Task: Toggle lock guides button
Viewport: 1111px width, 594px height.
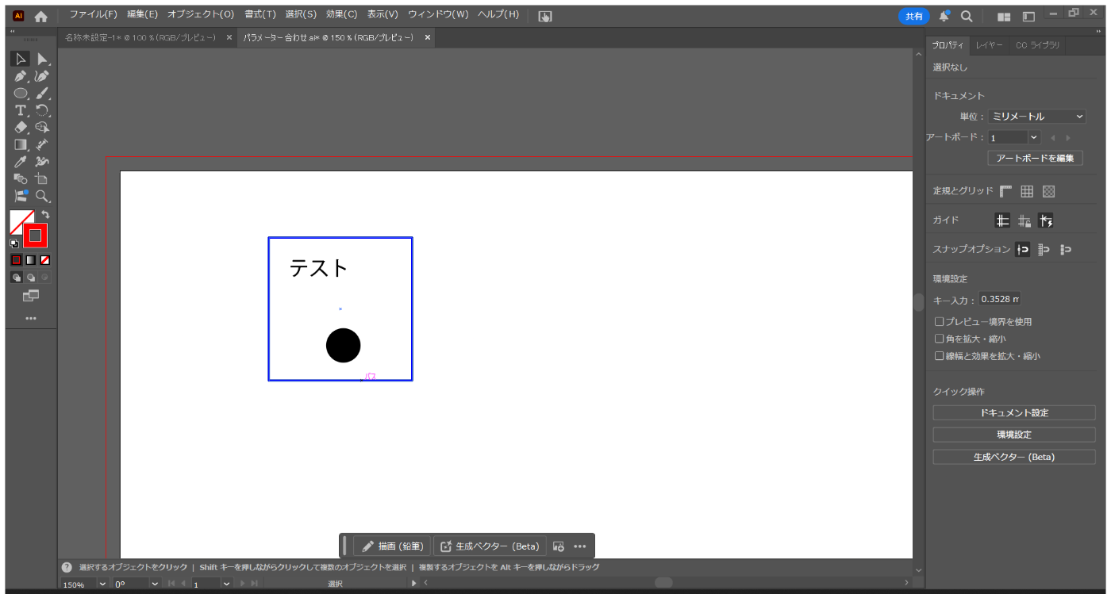Action: (1025, 220)
